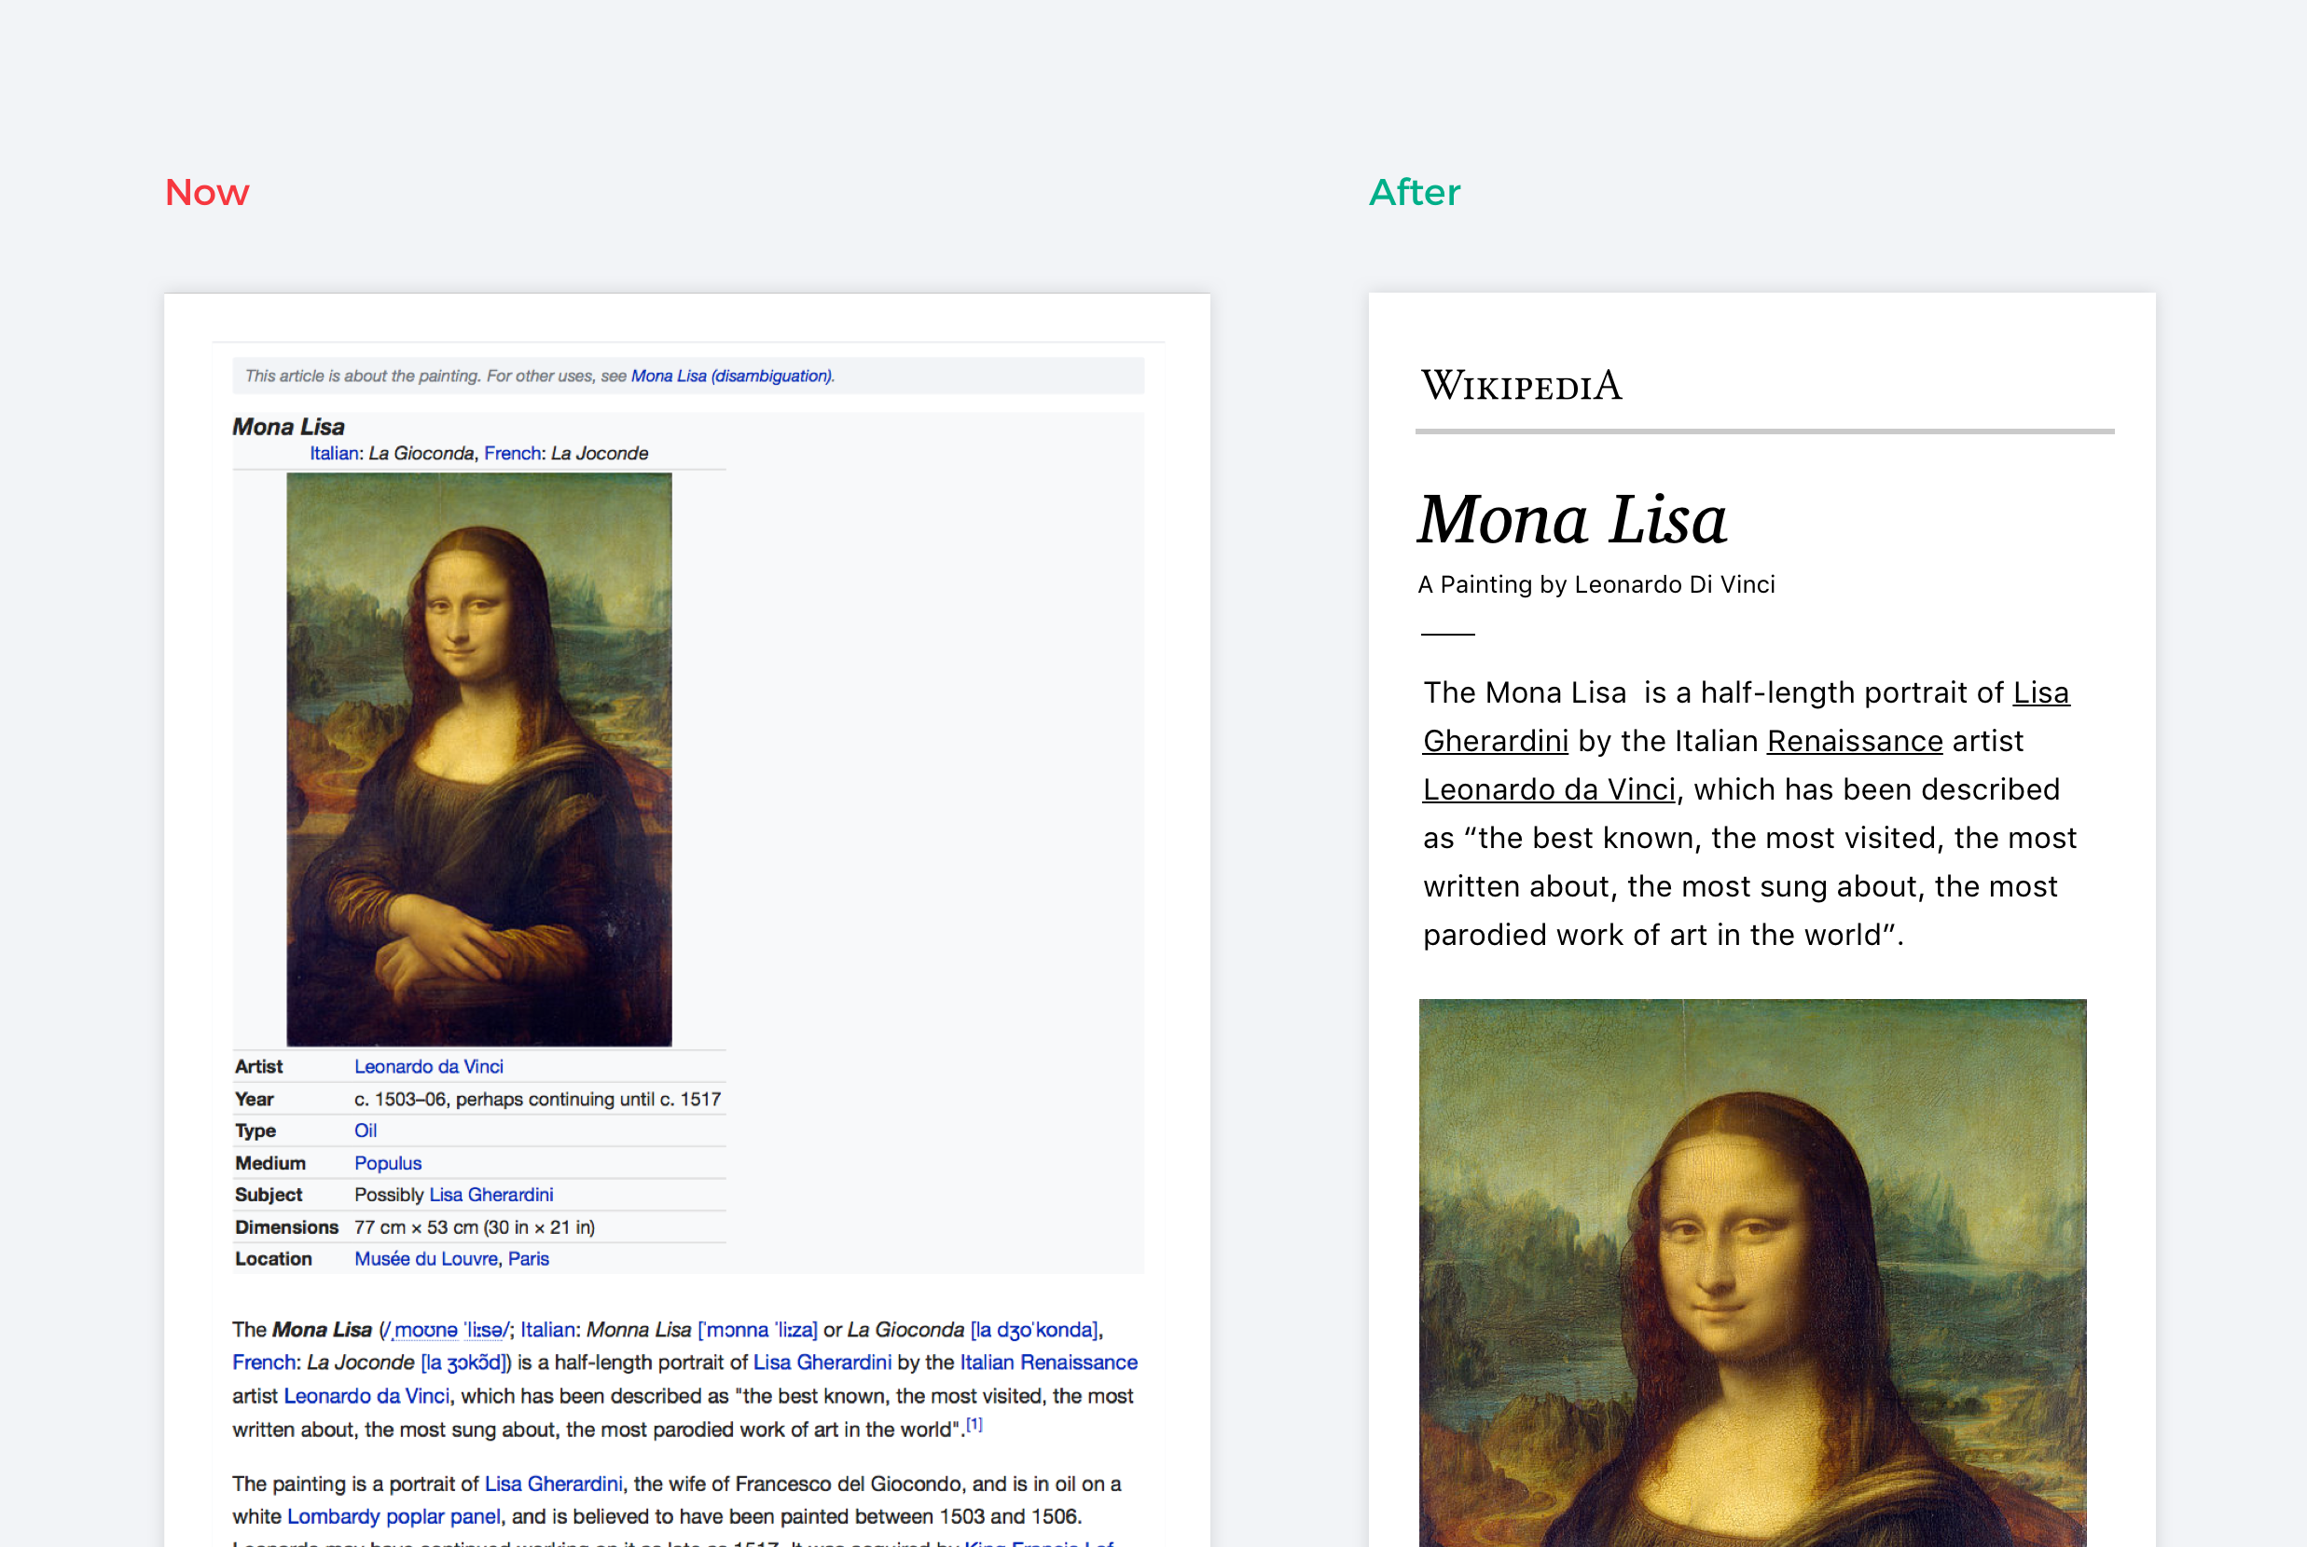Click the 'Type' row label

(256, 1130)
